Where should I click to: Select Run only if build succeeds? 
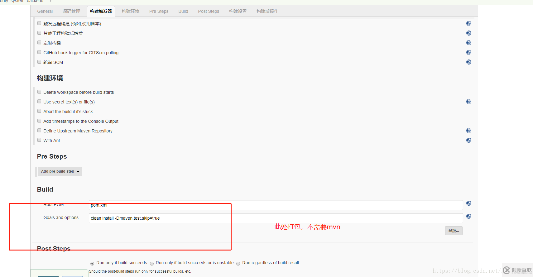[x=92, y=264]
